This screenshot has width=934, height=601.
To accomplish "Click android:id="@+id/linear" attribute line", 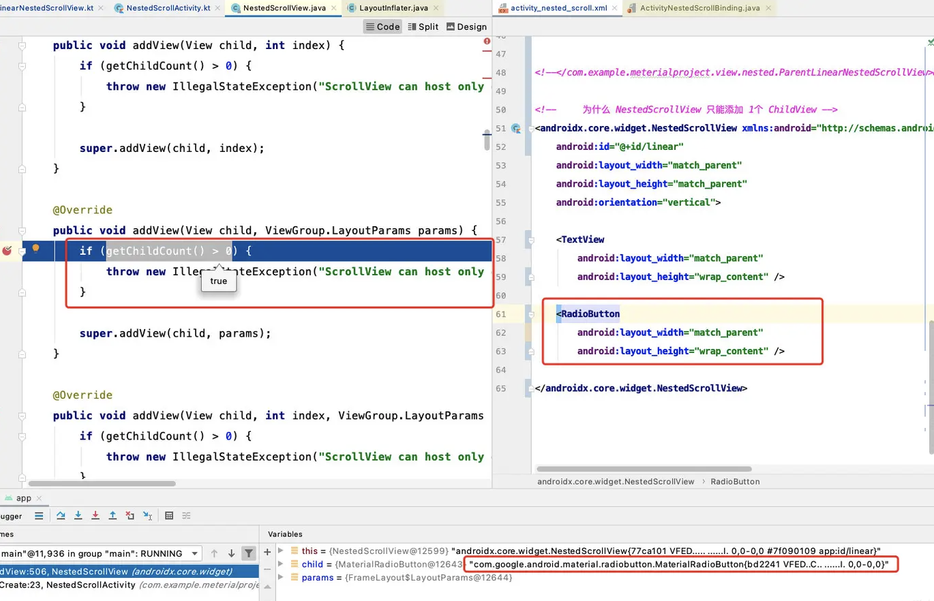I will click(620, 147).
